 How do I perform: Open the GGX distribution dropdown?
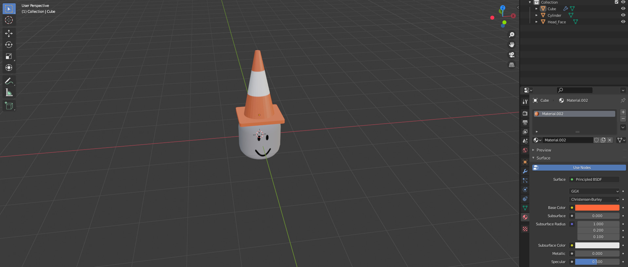pos(594,191)
